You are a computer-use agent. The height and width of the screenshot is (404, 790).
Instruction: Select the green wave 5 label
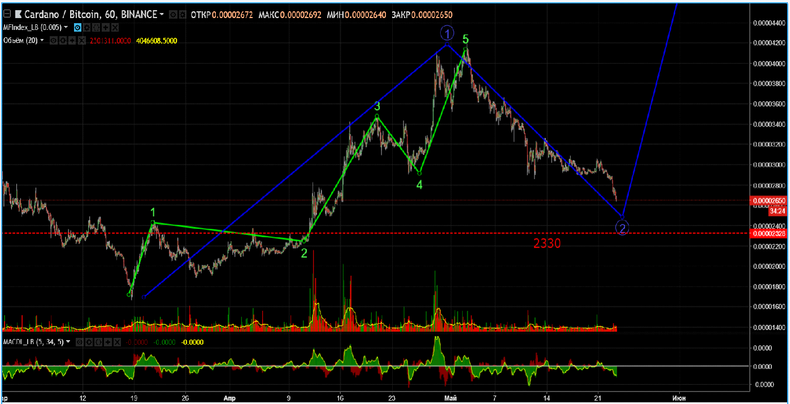(x=465, y=40)
